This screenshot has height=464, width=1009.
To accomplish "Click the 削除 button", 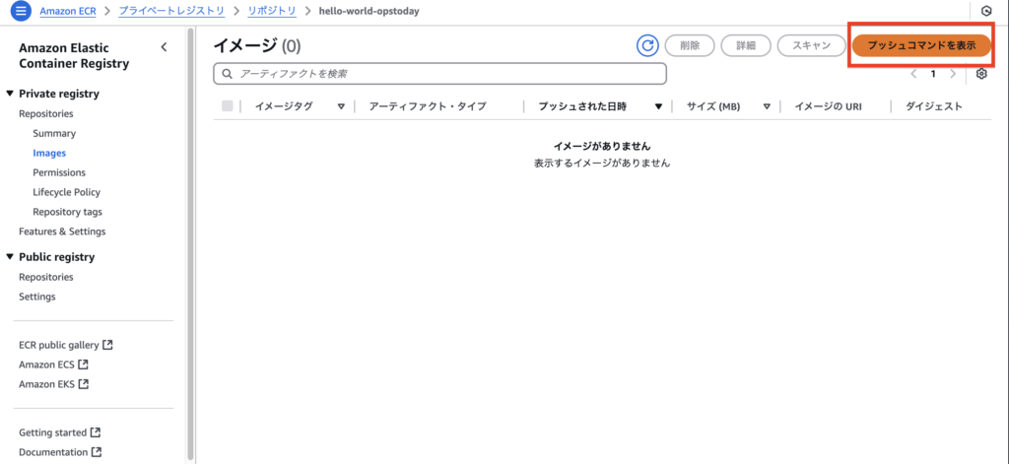I will pyautogui.click(x=689, y=45).
